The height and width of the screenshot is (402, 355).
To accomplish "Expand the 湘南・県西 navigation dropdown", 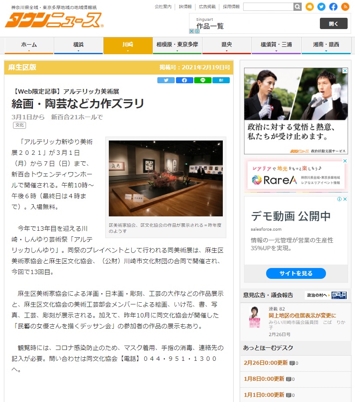I will (x=326, y=46).
